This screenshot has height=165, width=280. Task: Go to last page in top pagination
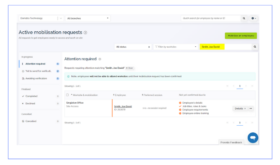tap(252, 86)
